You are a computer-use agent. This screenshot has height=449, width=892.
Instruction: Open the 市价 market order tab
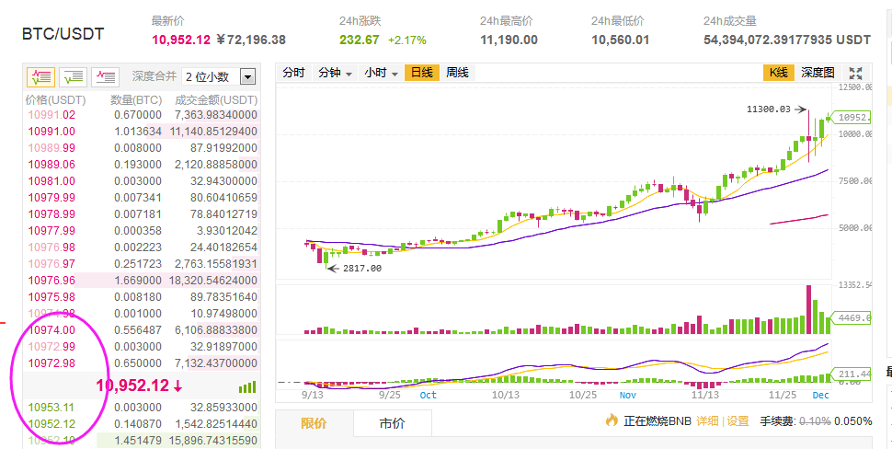click(x=392, y=423)
